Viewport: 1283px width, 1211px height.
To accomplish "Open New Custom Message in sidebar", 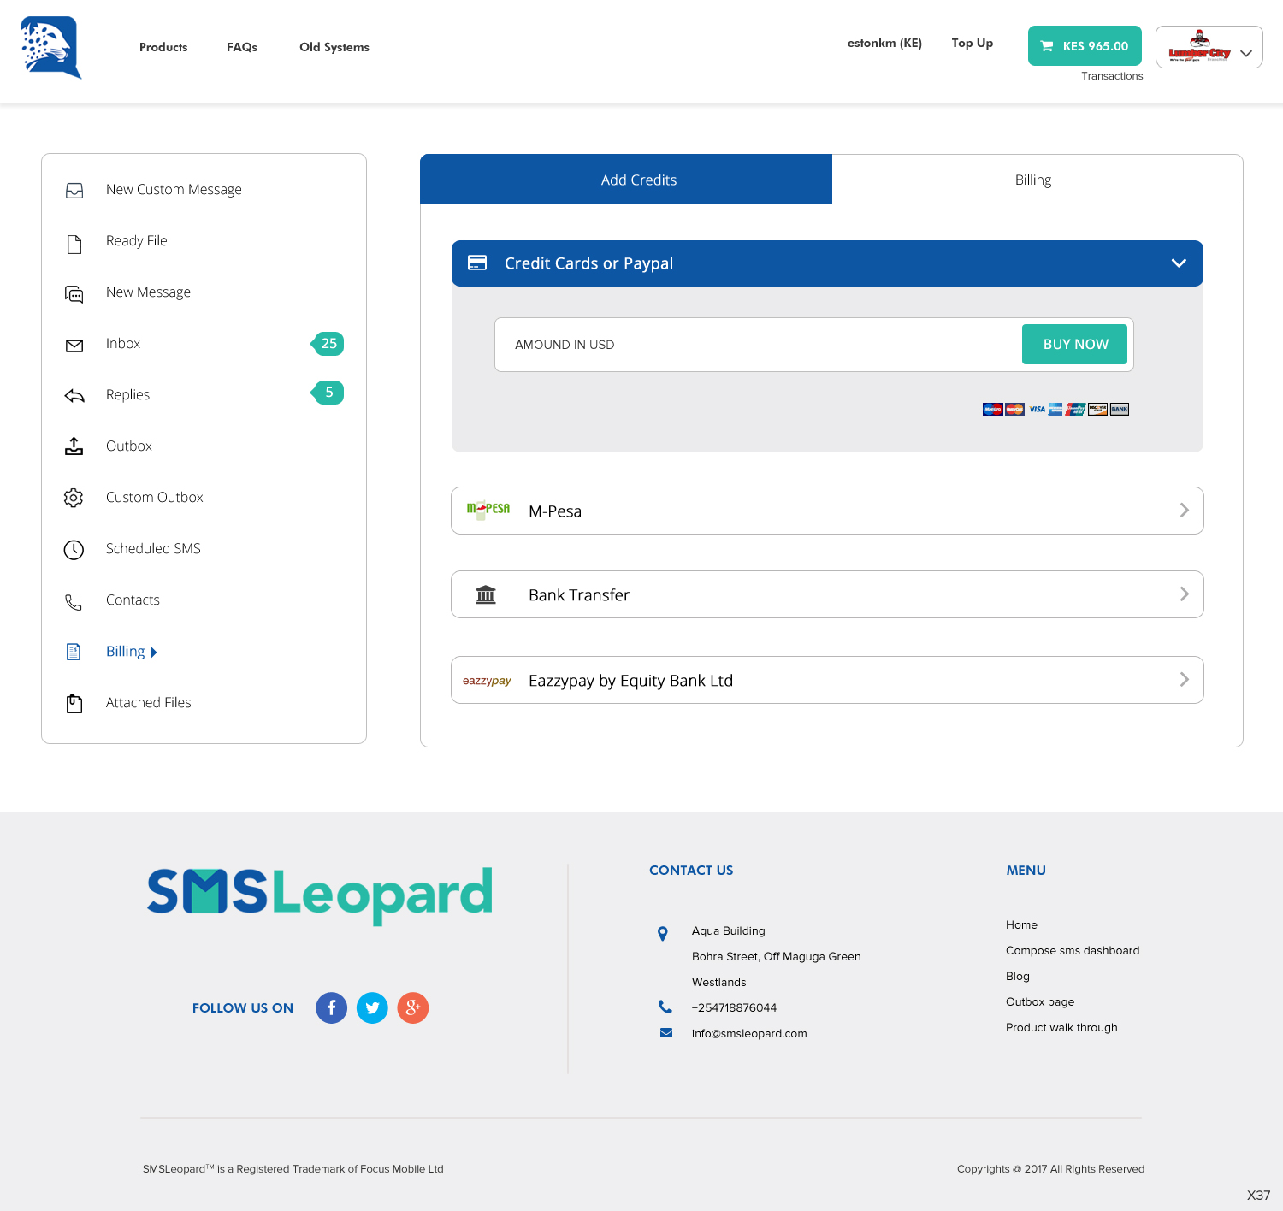I will pos(174,189).
